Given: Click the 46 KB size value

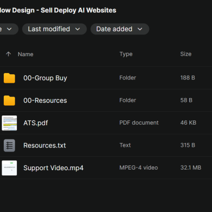Looking at the screenshot, I should [x=188, y=122].
